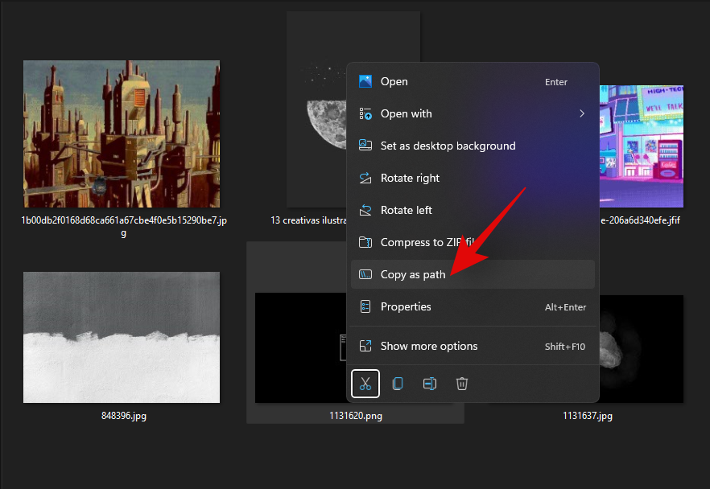The image size is (710, 489).
Task: Rotate the image right
Action: coord(410,178)
